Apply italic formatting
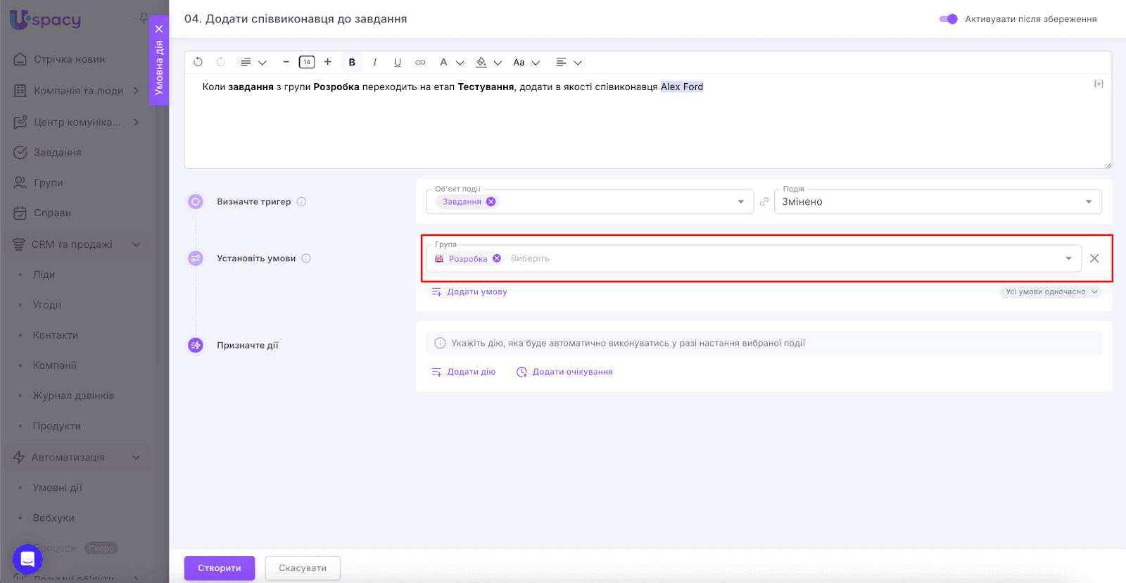Image resolution: width=1126 pixels, height=583 pixels. point(375,62)
